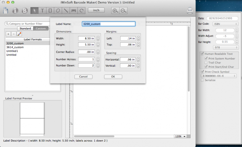Image resolution: width=242 pixels, height=147 pixels.
Task: Confirm label settings with OK
Action: click(113, 77)
